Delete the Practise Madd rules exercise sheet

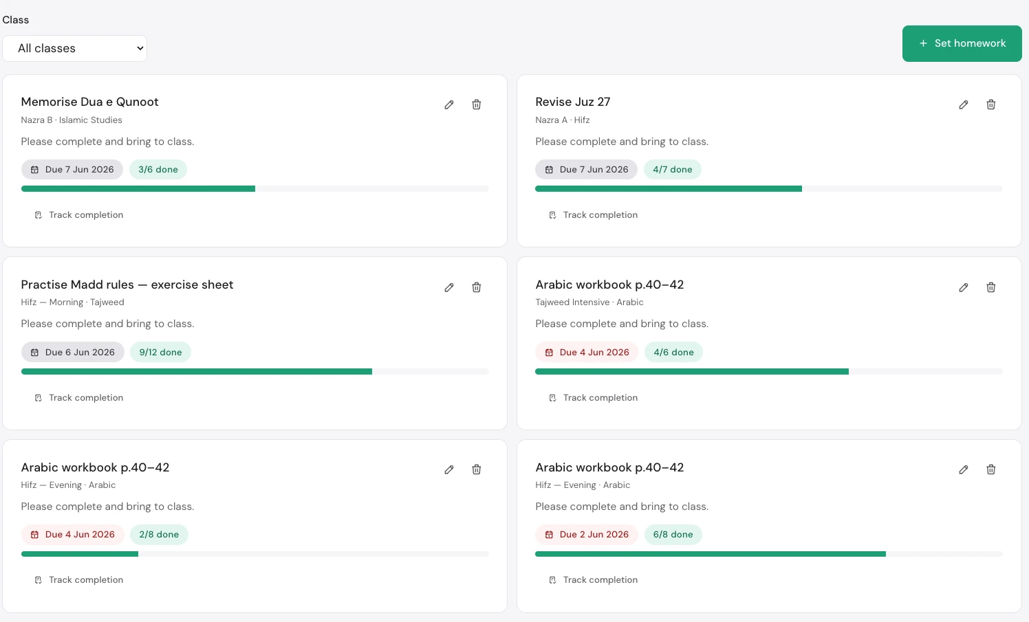pyautogui.click(x=477, y=287)
